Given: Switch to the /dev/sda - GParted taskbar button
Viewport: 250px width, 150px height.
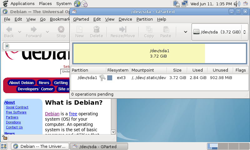Looking at the screenshot, I should coord(99,146).
